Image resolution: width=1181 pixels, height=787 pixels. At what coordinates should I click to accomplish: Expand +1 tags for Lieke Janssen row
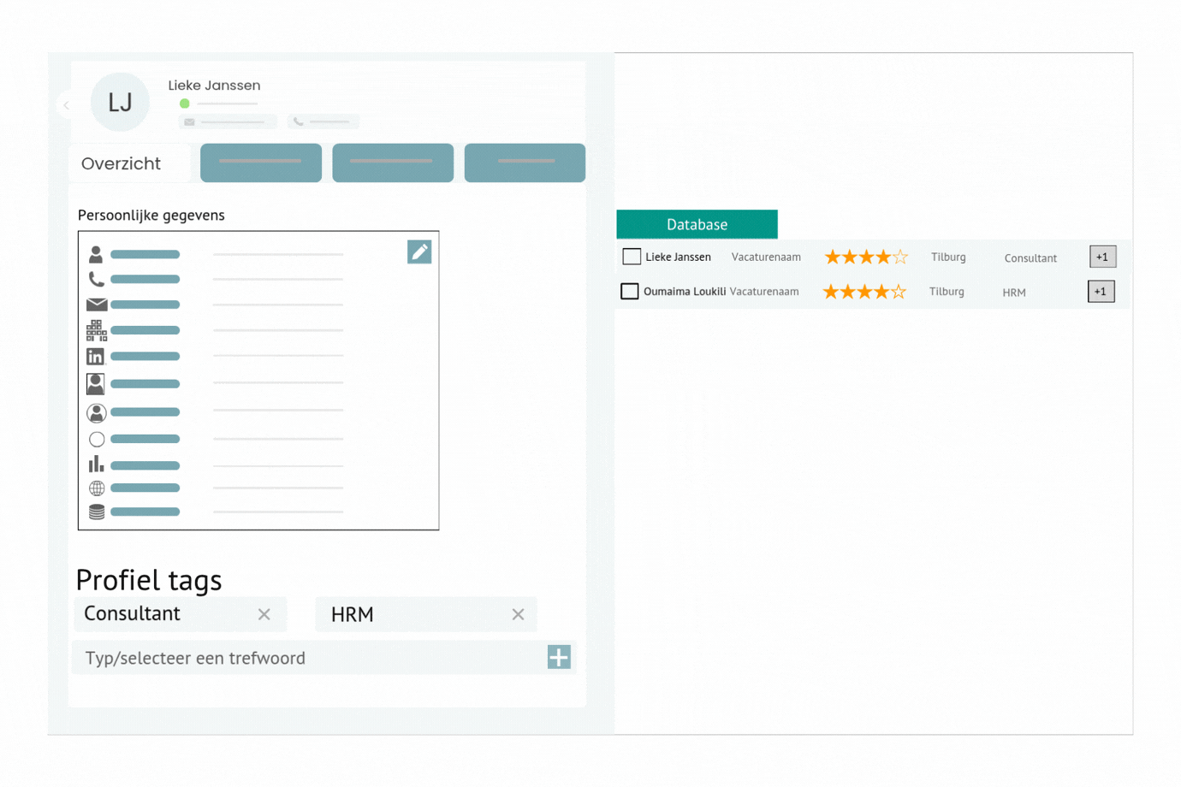[x=1102, y=257]
